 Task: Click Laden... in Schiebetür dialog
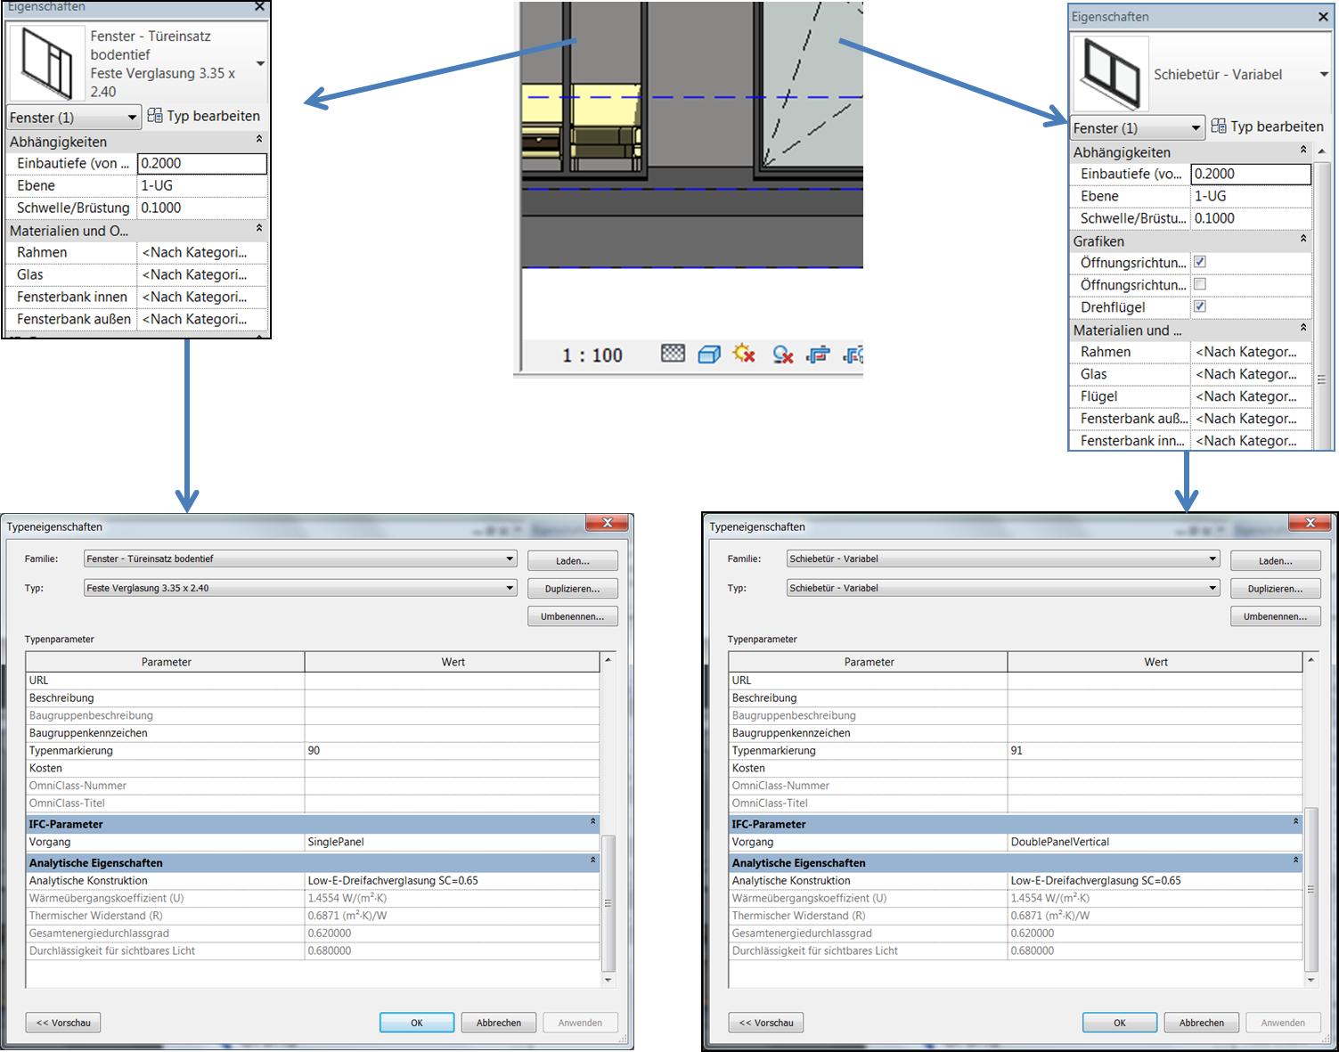(1276, 560)
